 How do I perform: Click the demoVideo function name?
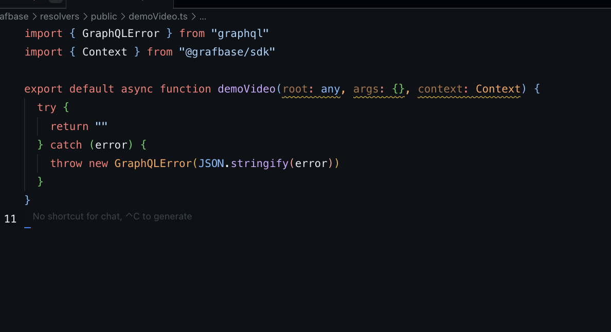coord(247,89)
